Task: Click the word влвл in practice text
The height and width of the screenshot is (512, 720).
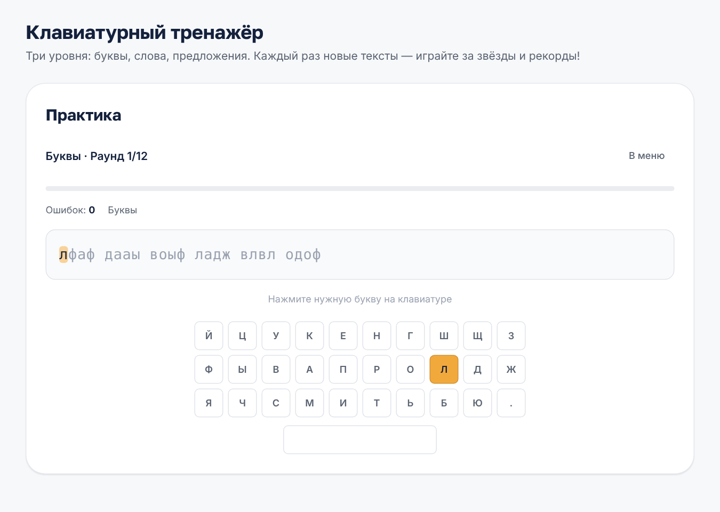Action: (x=258, y=255)
